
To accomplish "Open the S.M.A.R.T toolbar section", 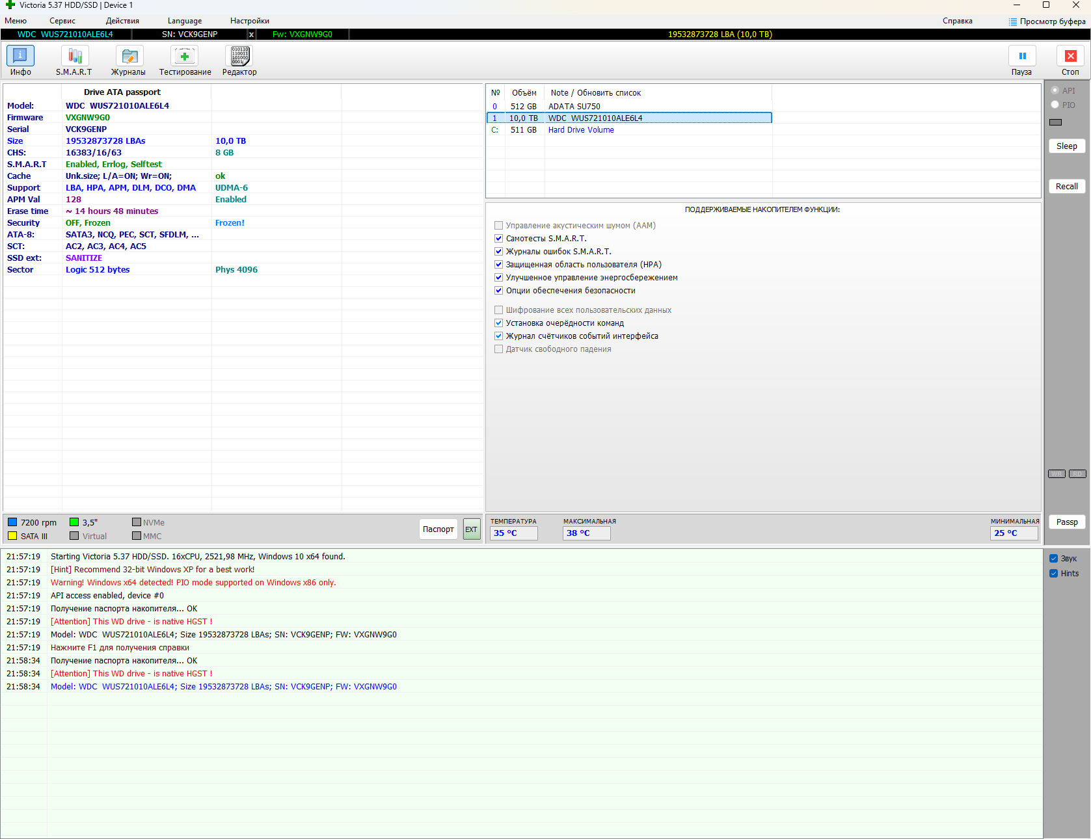I will coord(74,60).
